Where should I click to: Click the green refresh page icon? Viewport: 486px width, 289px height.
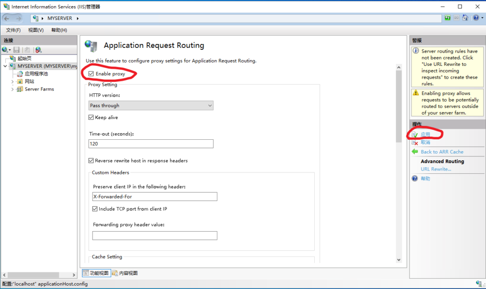coord(448,18)
